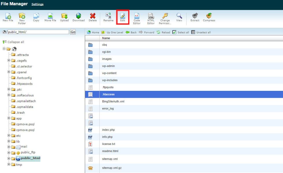
Task: Check Select all
Action: [x=174, y=32]
